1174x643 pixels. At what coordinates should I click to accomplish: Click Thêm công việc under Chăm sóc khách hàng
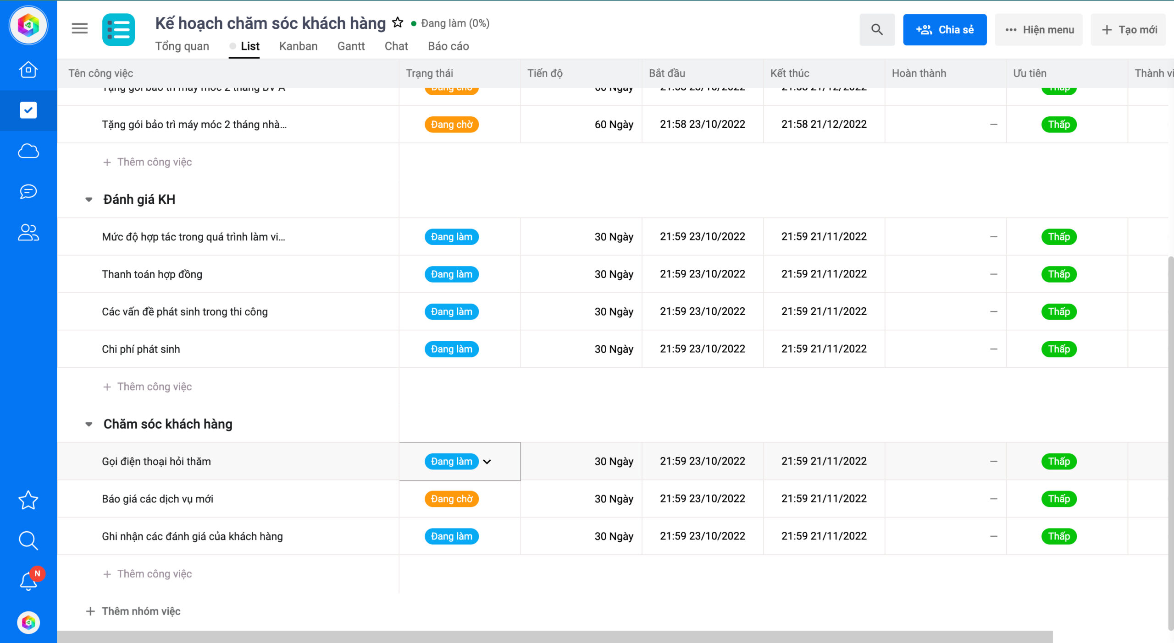(148, 574)
